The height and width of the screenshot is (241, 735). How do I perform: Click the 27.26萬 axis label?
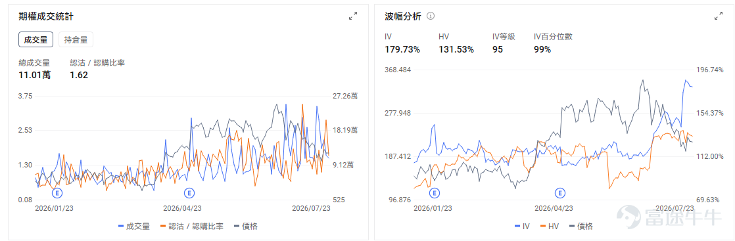pos(345,96)
